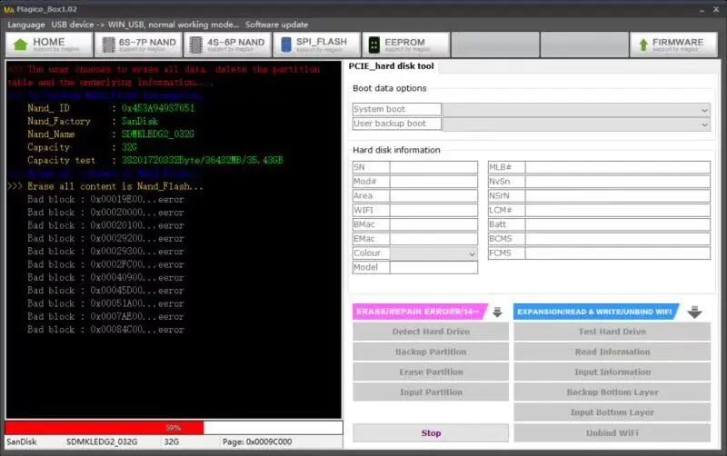Click the SN input field
Screen dimensions: 727x456
click(x=433, y=167)
